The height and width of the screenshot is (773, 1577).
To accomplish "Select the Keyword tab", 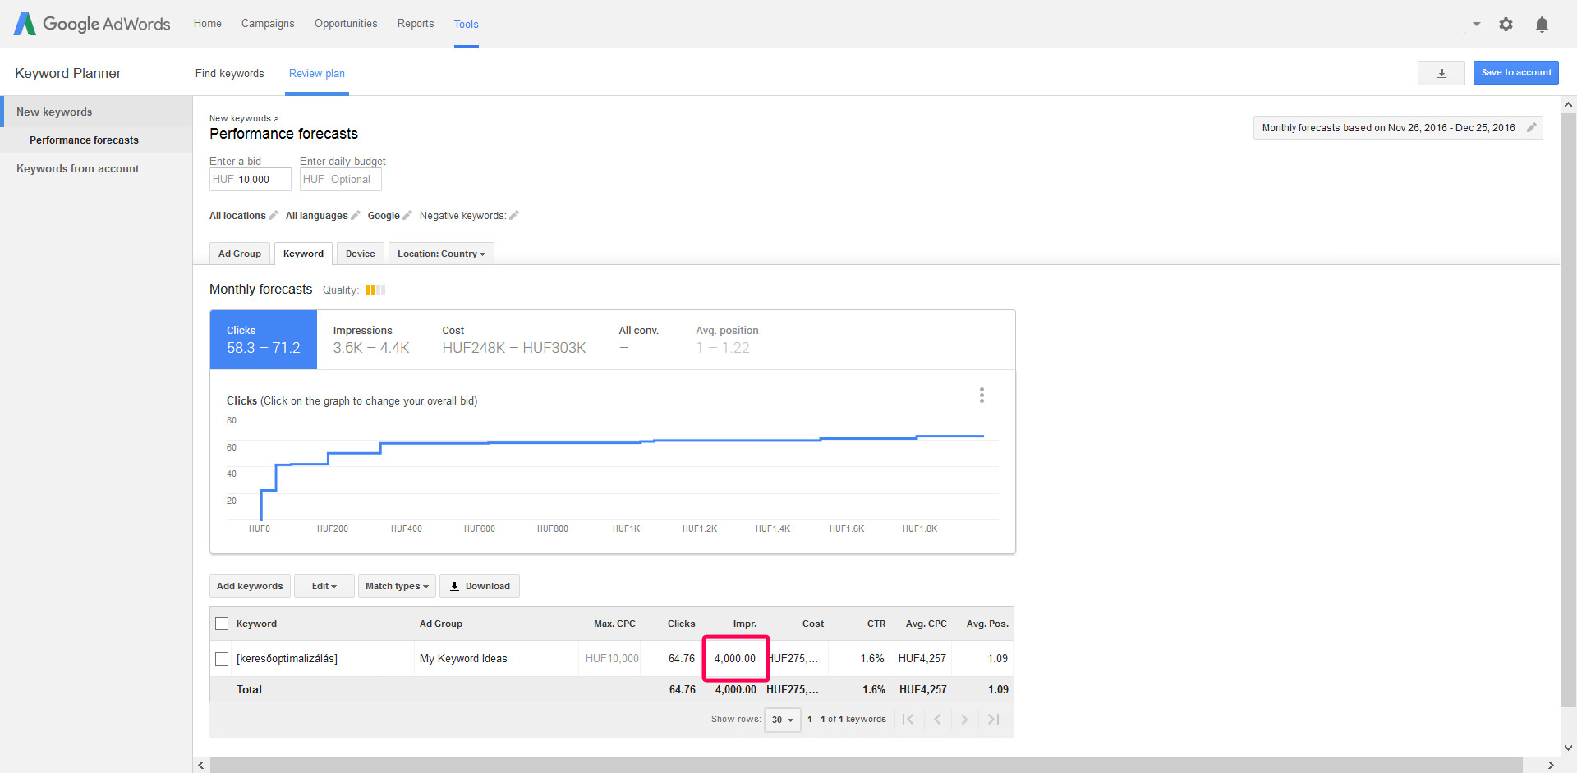I will [303, 254].
